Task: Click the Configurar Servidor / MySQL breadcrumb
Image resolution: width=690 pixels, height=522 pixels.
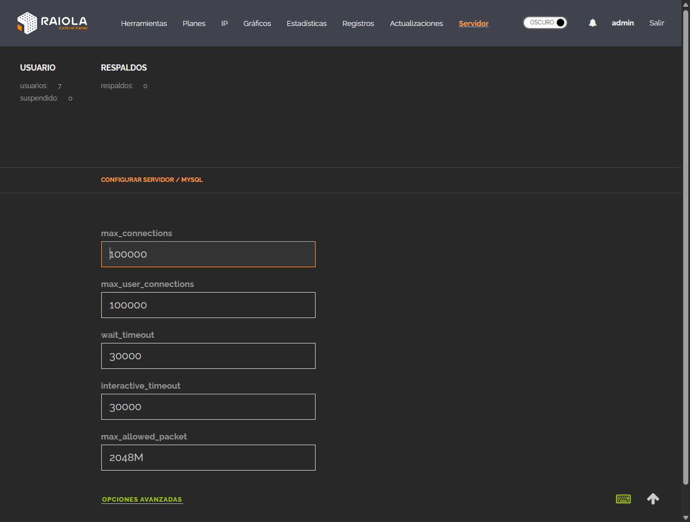Action: tap(152, 180)
